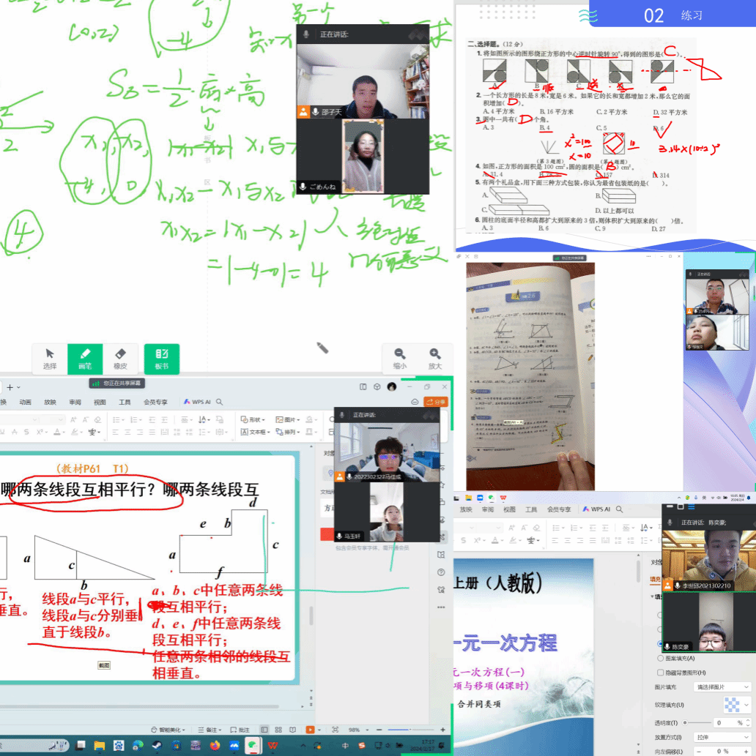This screenshot has height=756, width=756.
Task: Click the search magnifier beside WPS AI
Action: [x=219, y=402]
